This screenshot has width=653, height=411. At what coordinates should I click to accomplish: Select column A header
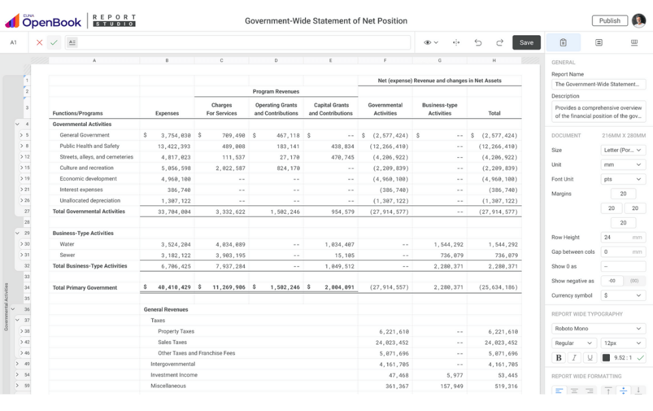pos(94,61)
